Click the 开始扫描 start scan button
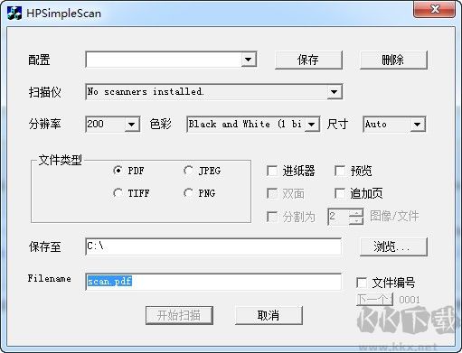 (x=179, y=315)
